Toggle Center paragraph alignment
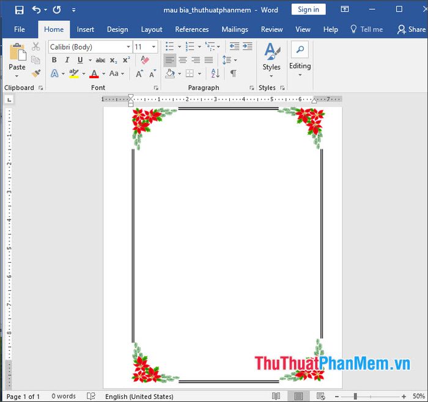The image size is (428, 402). 183,60
